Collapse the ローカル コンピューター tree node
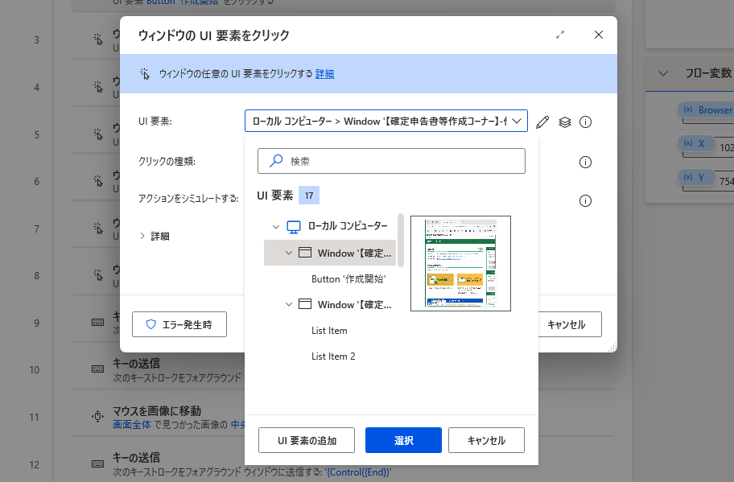The width and height of the screenshot is (734, 482). click(x=276, y=227)
